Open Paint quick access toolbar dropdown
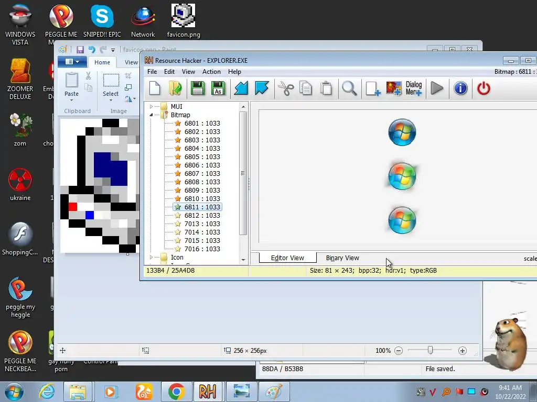The width and height of the screenshot is (537, 402). tap(113, 50)
